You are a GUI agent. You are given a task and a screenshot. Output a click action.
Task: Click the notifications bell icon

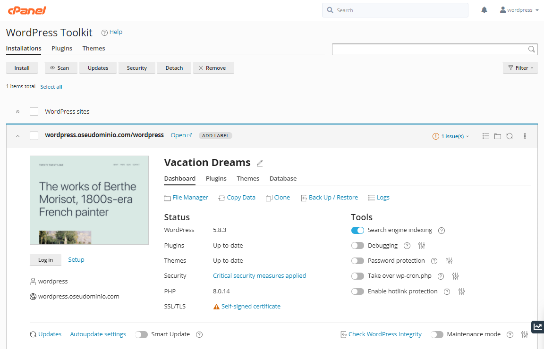click(484, 10)
